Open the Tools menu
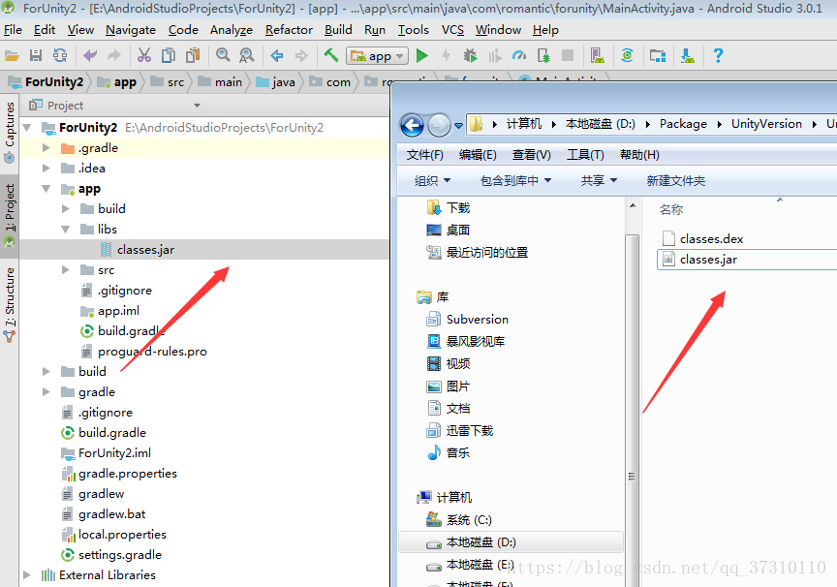The image size is (837, 587). coord(413,30)
